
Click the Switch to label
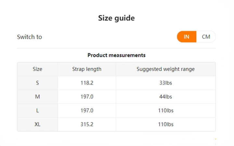click(30, 37)
